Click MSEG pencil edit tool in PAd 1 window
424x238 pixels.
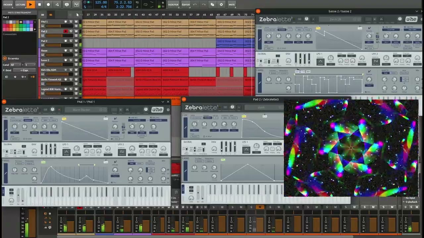click(6, 173)
